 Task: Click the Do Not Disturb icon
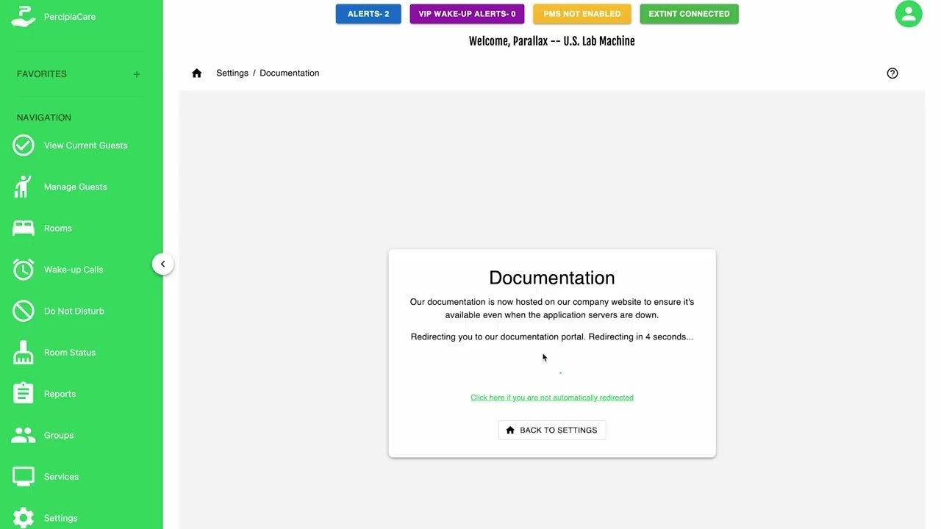coord(24,311)
